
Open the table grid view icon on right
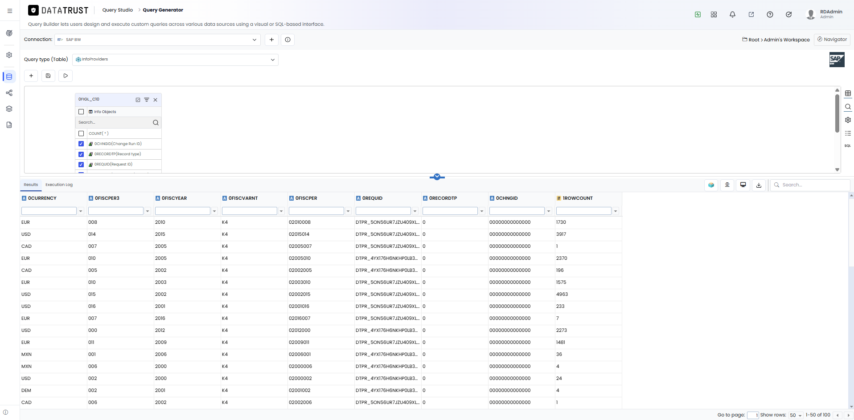pyautogui.click(x=848, y=93)
